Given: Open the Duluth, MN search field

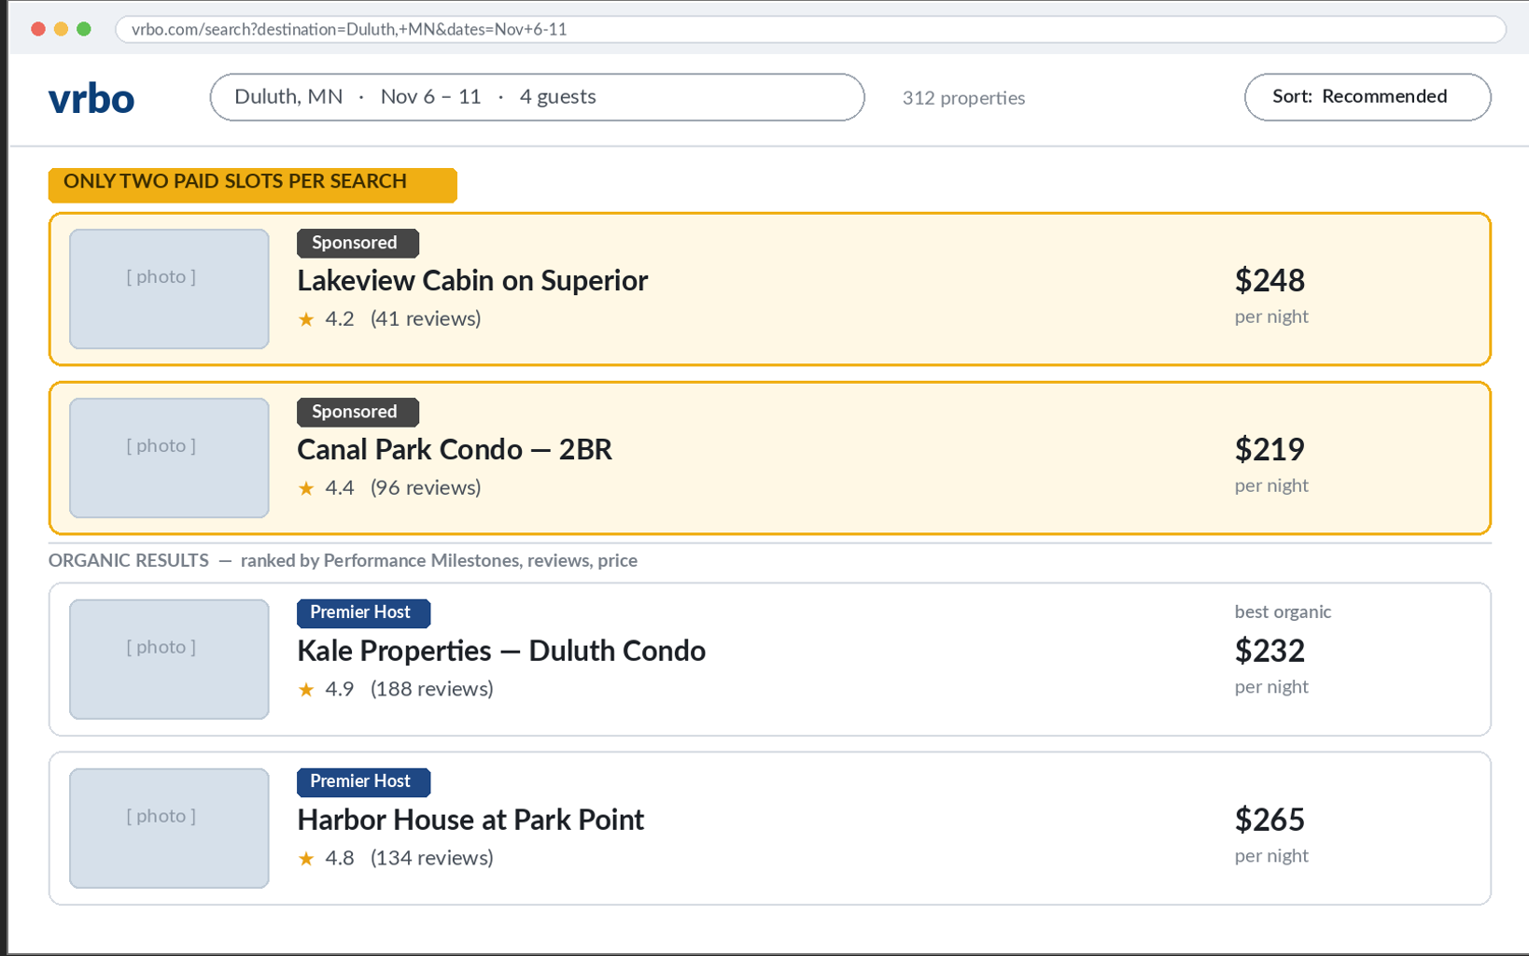Looking at the screenshot, I should (537, 97).
